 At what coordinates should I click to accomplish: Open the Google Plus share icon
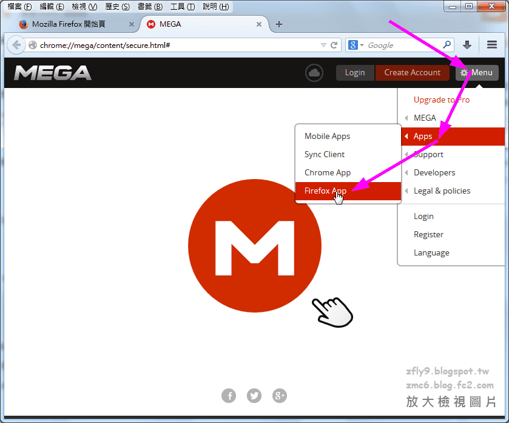(x=280, y=396)
